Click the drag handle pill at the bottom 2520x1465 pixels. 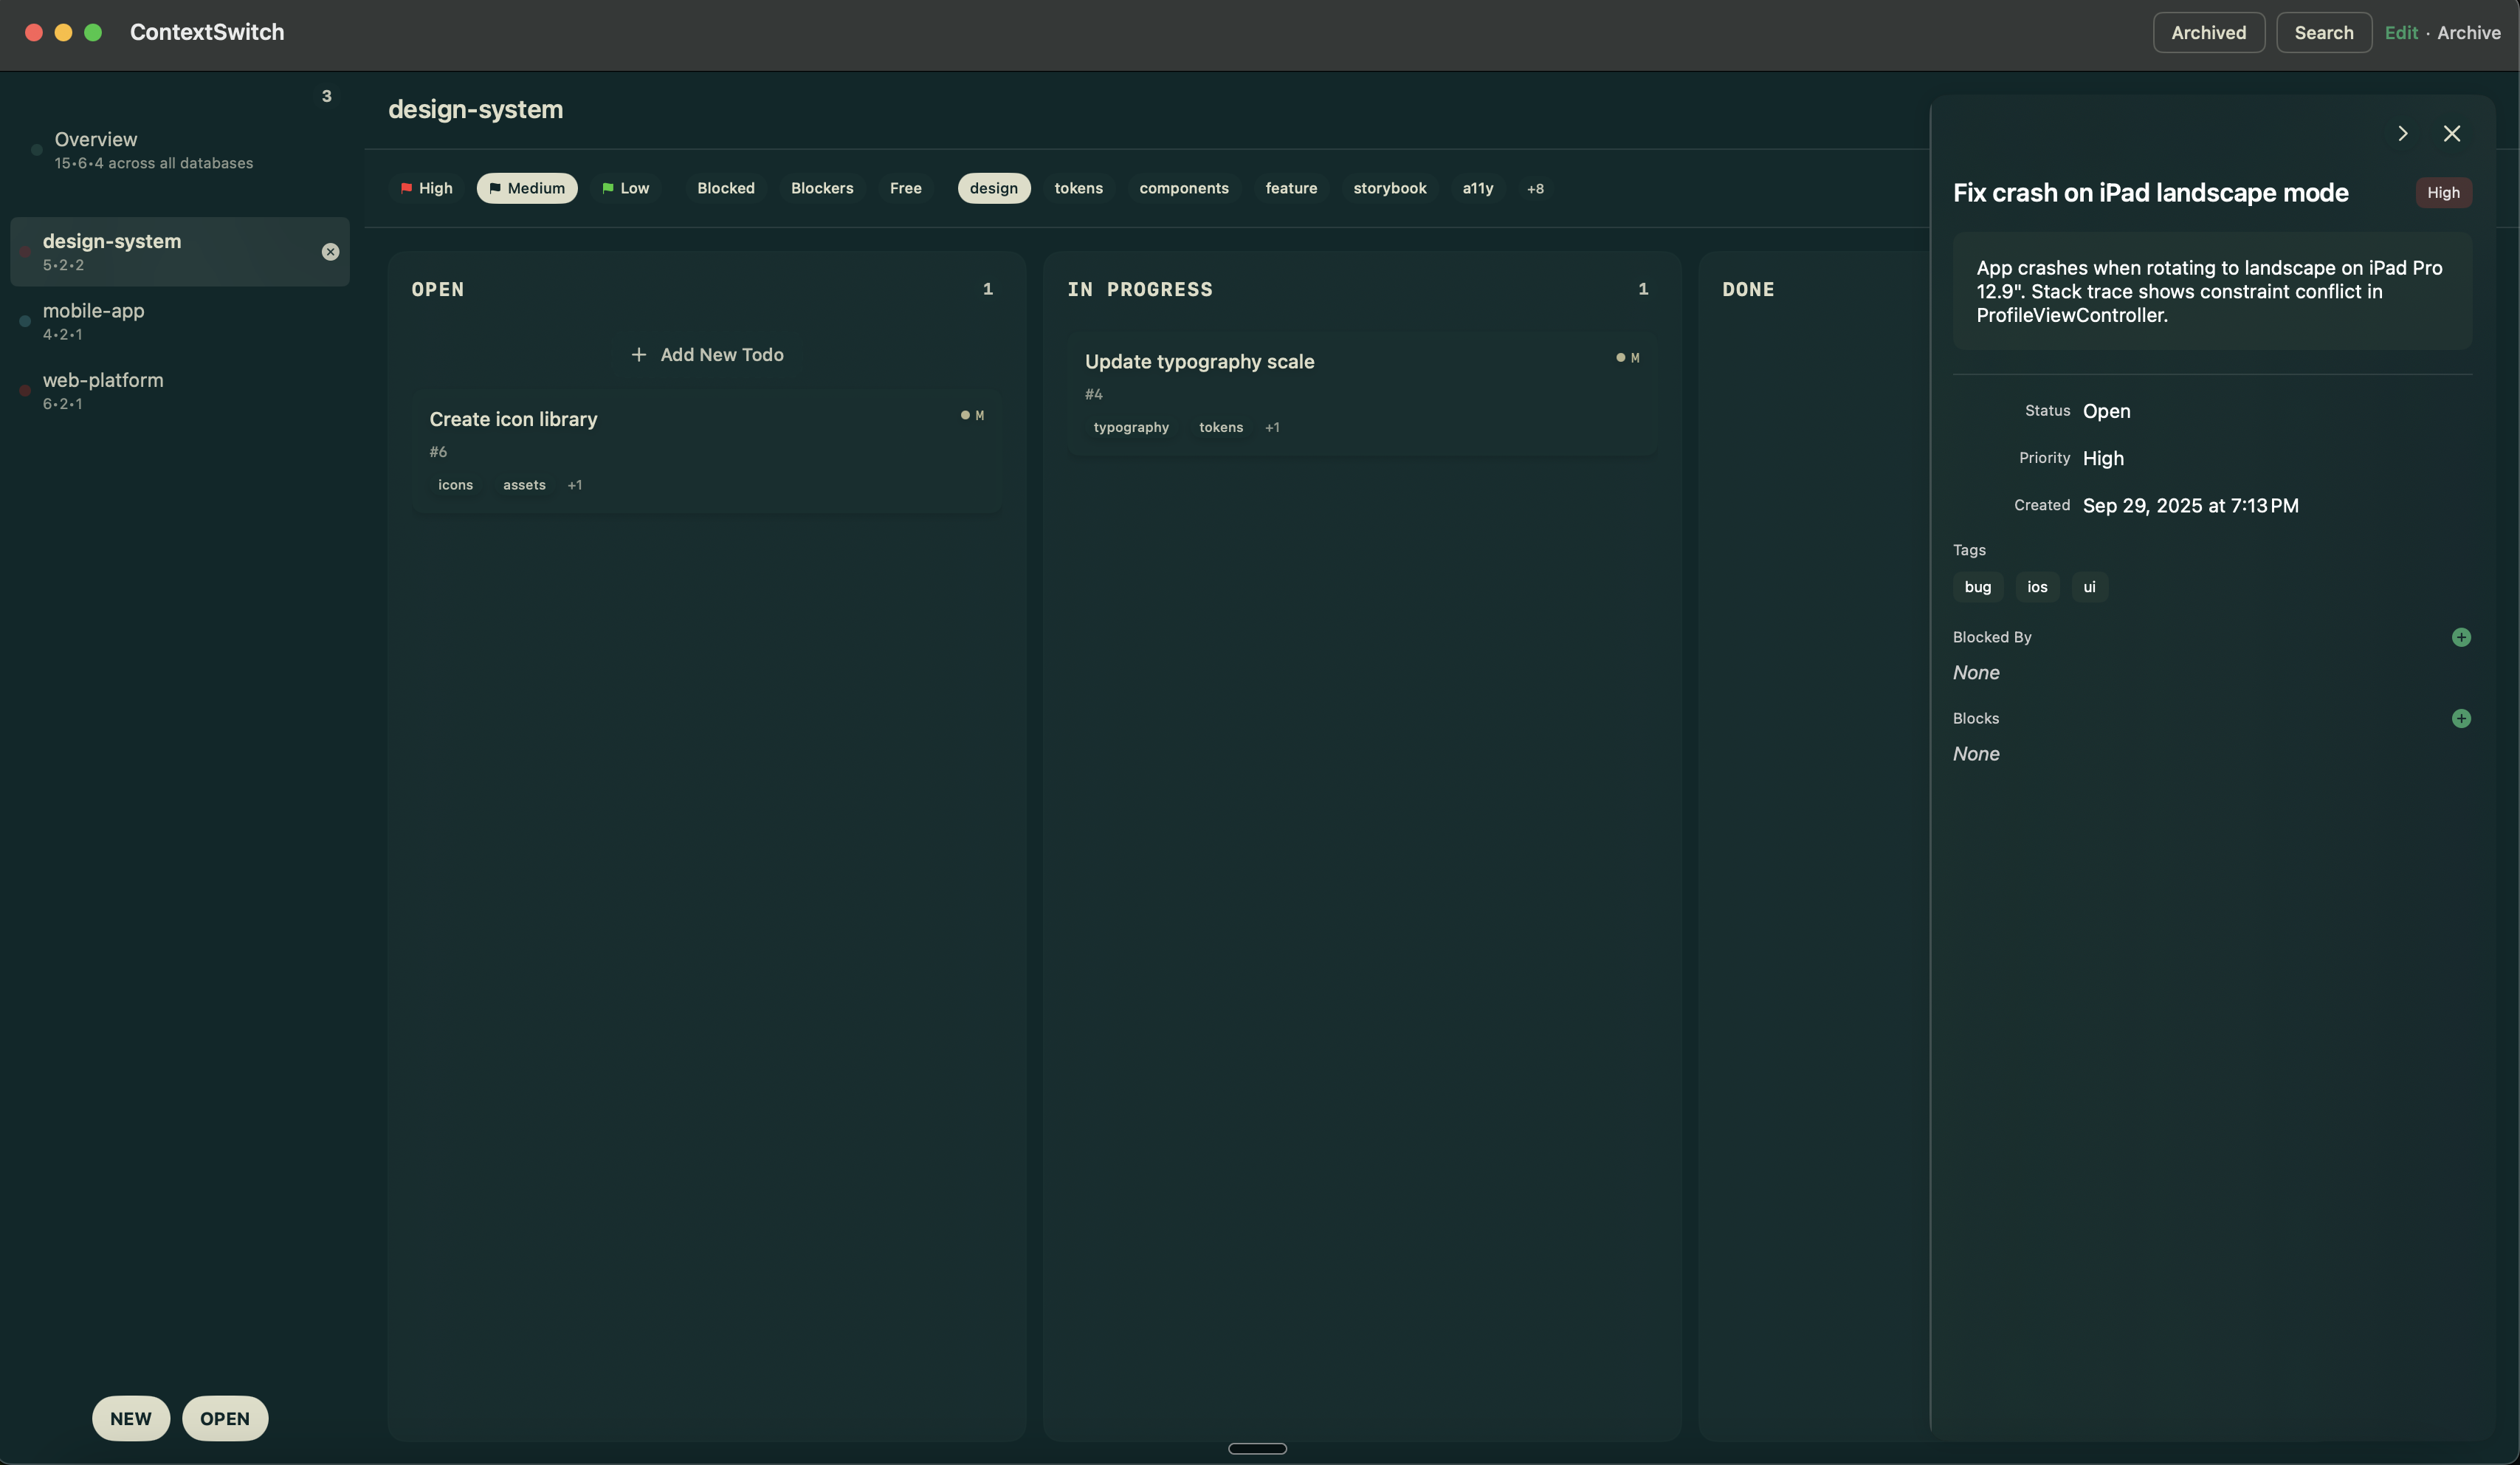click(x=1257, y=1448)
